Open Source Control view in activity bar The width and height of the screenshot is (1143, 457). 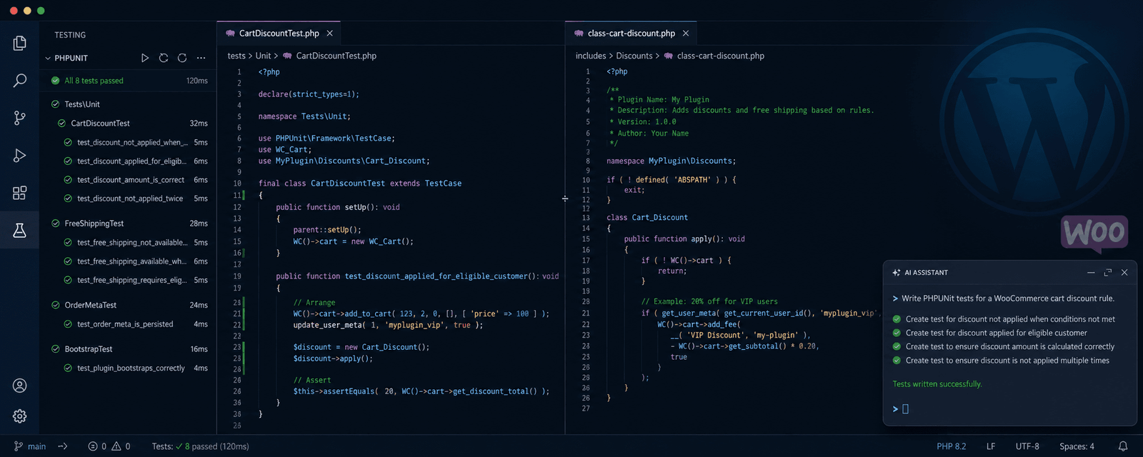coord(20,118)
